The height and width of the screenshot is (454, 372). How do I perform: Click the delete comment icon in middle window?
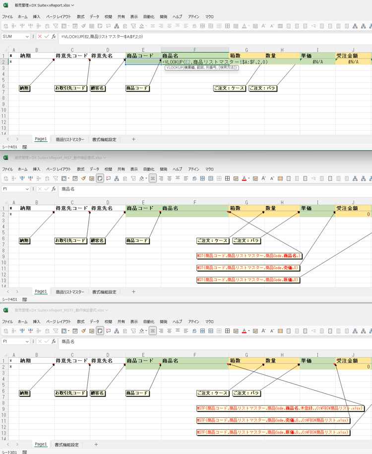[108, 178]
